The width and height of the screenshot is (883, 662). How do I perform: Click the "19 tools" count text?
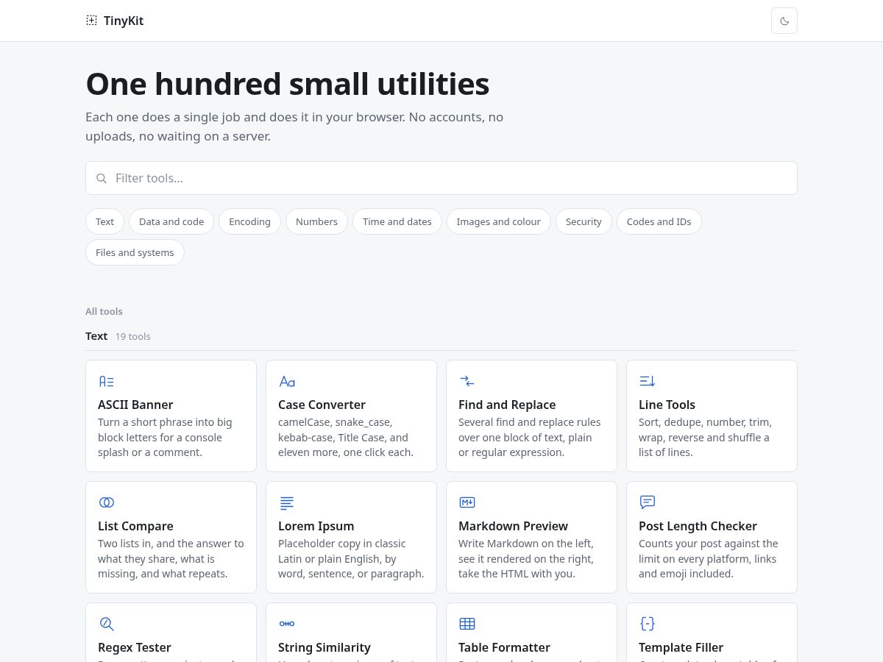[132, 336]
